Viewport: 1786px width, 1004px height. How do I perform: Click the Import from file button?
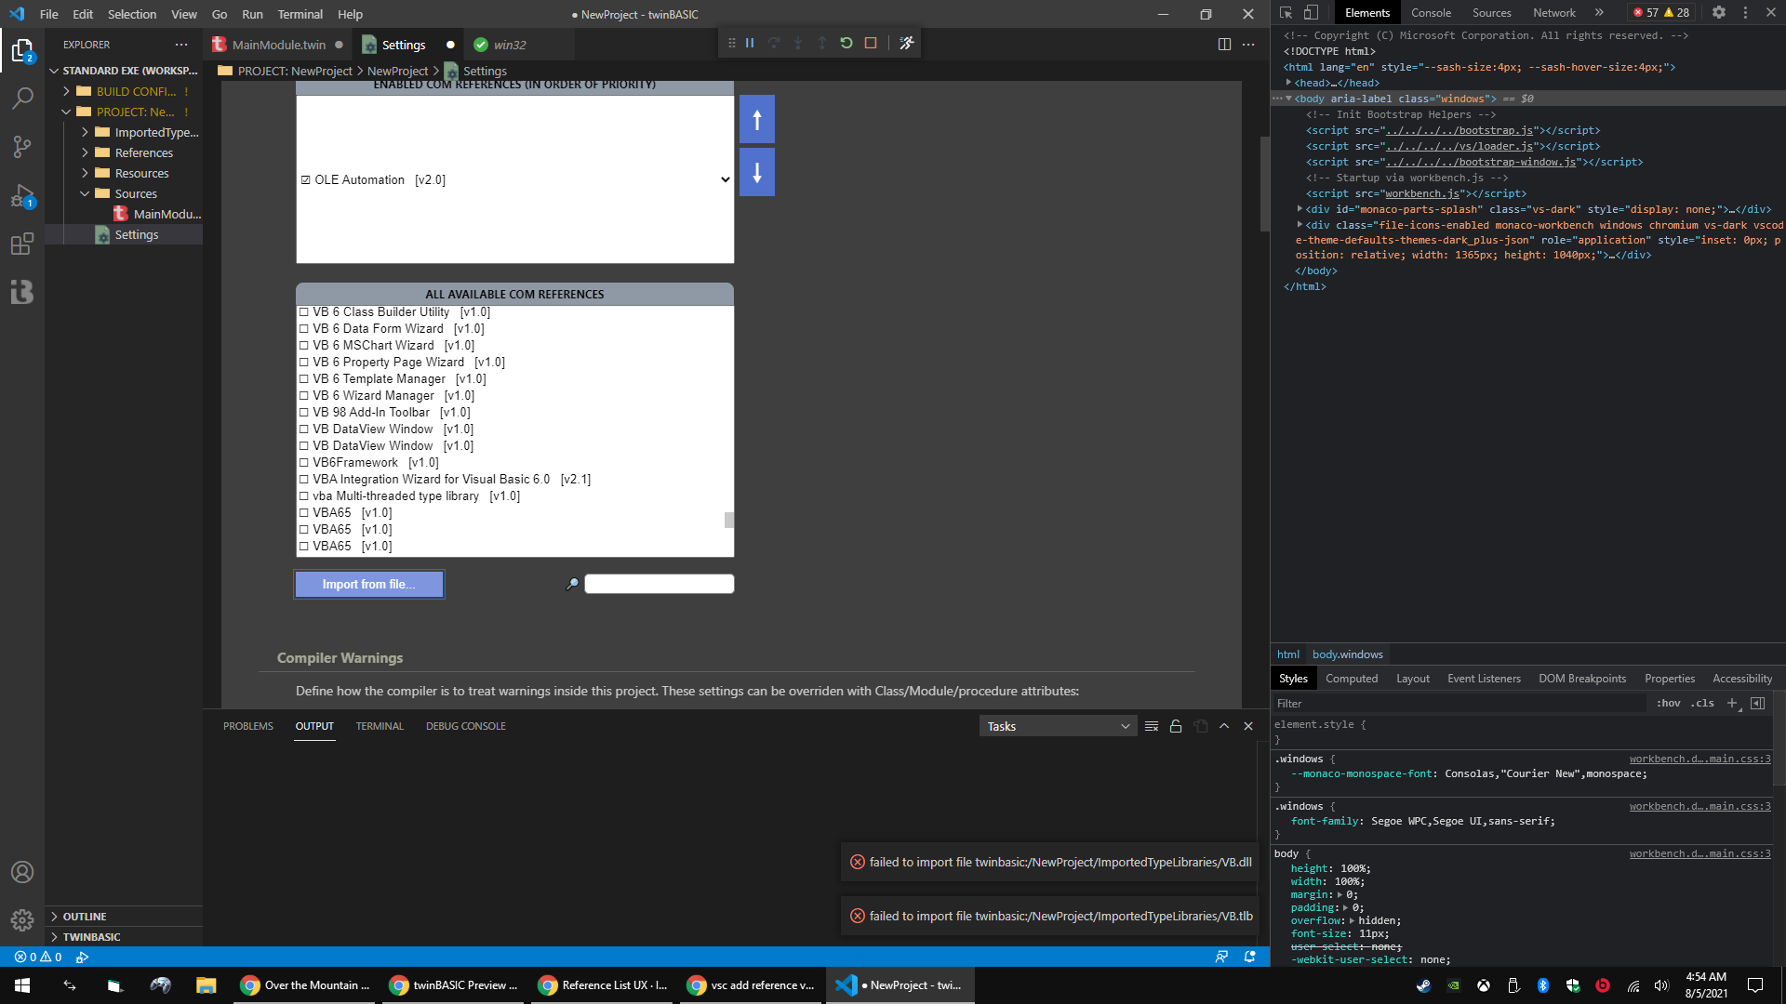[368, 584]
